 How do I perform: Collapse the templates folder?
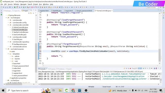[8, 54]
